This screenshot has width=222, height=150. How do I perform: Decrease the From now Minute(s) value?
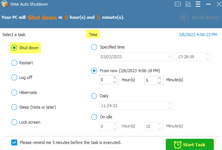click(x=159, y=82)
